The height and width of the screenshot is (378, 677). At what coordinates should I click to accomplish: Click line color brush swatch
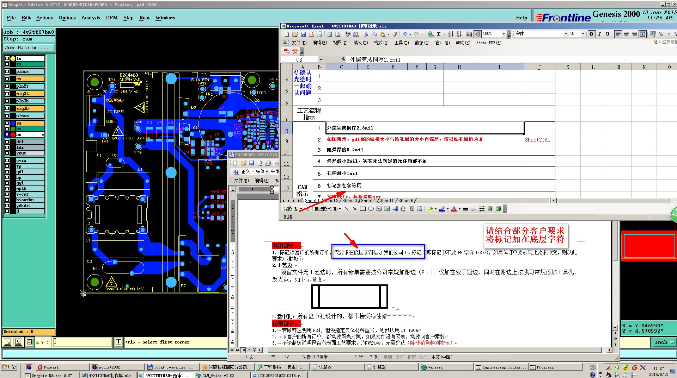(442, 209)
